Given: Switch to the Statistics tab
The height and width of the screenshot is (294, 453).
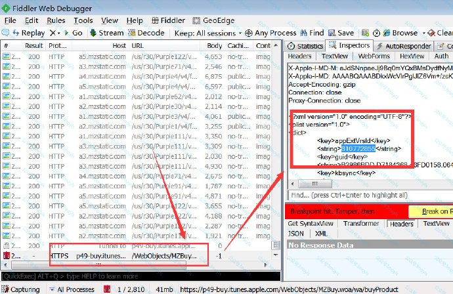Looking at the screenshot, I should (x=305, y=46).
